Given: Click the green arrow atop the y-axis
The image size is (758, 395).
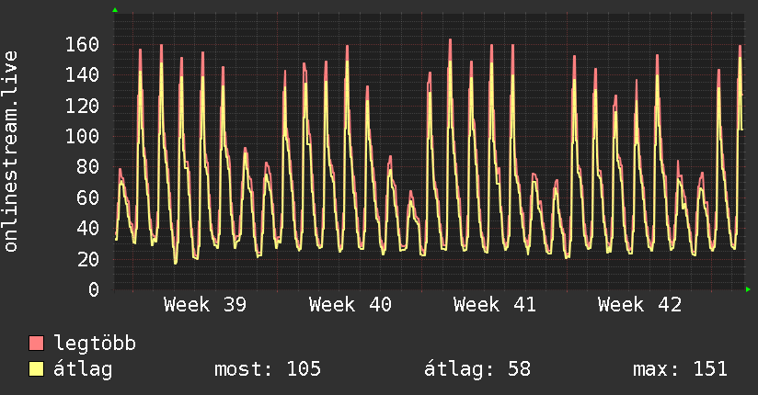Looking at the screenshot, I should coord(115,10).
